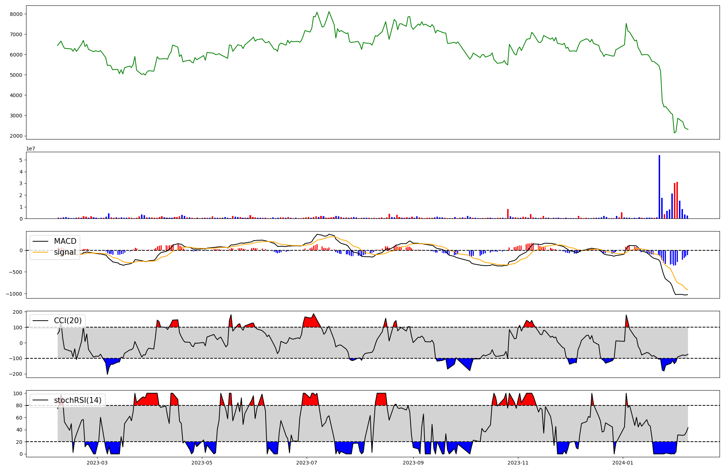Click the 2023-09 x-axis date label
The height and width of the screenshot is (471, 725).
click(x=413, y=463)
